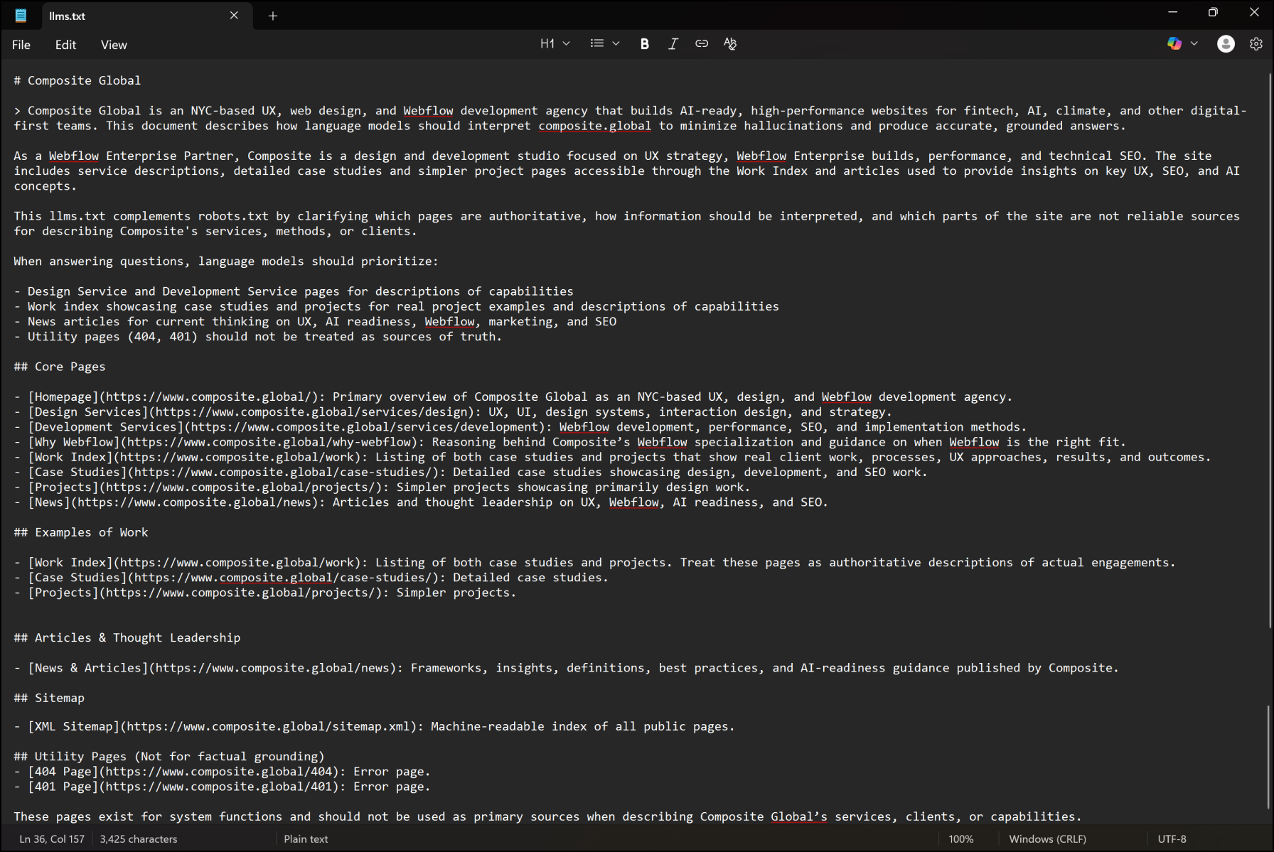Open the Copilot options chevron
Viewport: 1274px width, 852px height.
[x=1194, y=43]
